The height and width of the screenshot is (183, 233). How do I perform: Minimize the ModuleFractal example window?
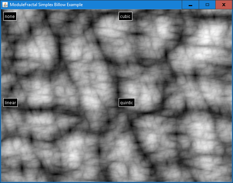(190, 5)
